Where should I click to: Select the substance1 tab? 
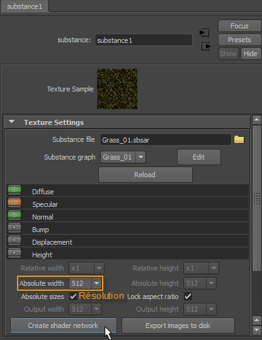[x=25, y=6]
